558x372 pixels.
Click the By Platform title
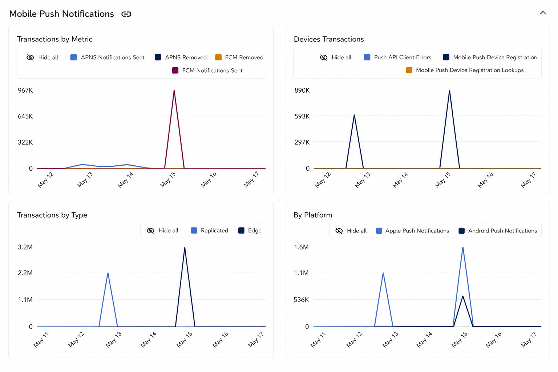(313, 215)
